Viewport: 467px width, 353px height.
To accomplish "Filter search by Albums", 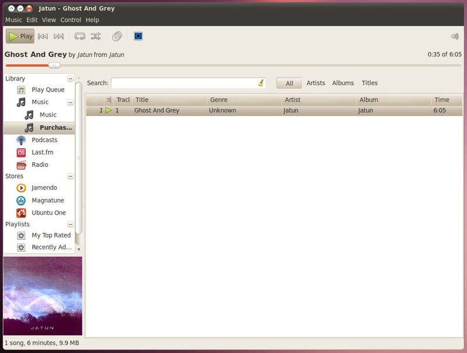I will 343,83.
